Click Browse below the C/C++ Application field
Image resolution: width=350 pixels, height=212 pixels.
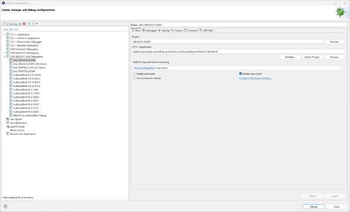pos(335,57)
